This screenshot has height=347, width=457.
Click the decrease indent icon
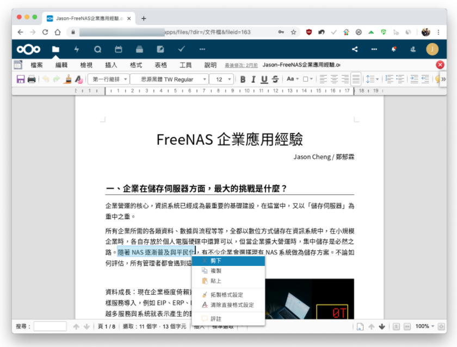[425, 79]
